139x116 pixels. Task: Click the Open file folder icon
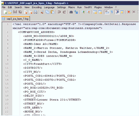[x=10, y=12]
